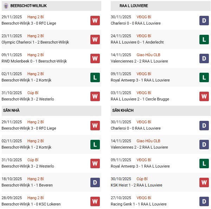This screenshot has width=211, height=209.
Task: Click the 03/11/2025 match date
Action: (x=121, y=93)
